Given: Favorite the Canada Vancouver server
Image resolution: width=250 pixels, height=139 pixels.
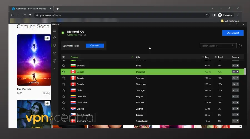Looking at the screenshot, I should pyautogui.click(x=64, y=84).
